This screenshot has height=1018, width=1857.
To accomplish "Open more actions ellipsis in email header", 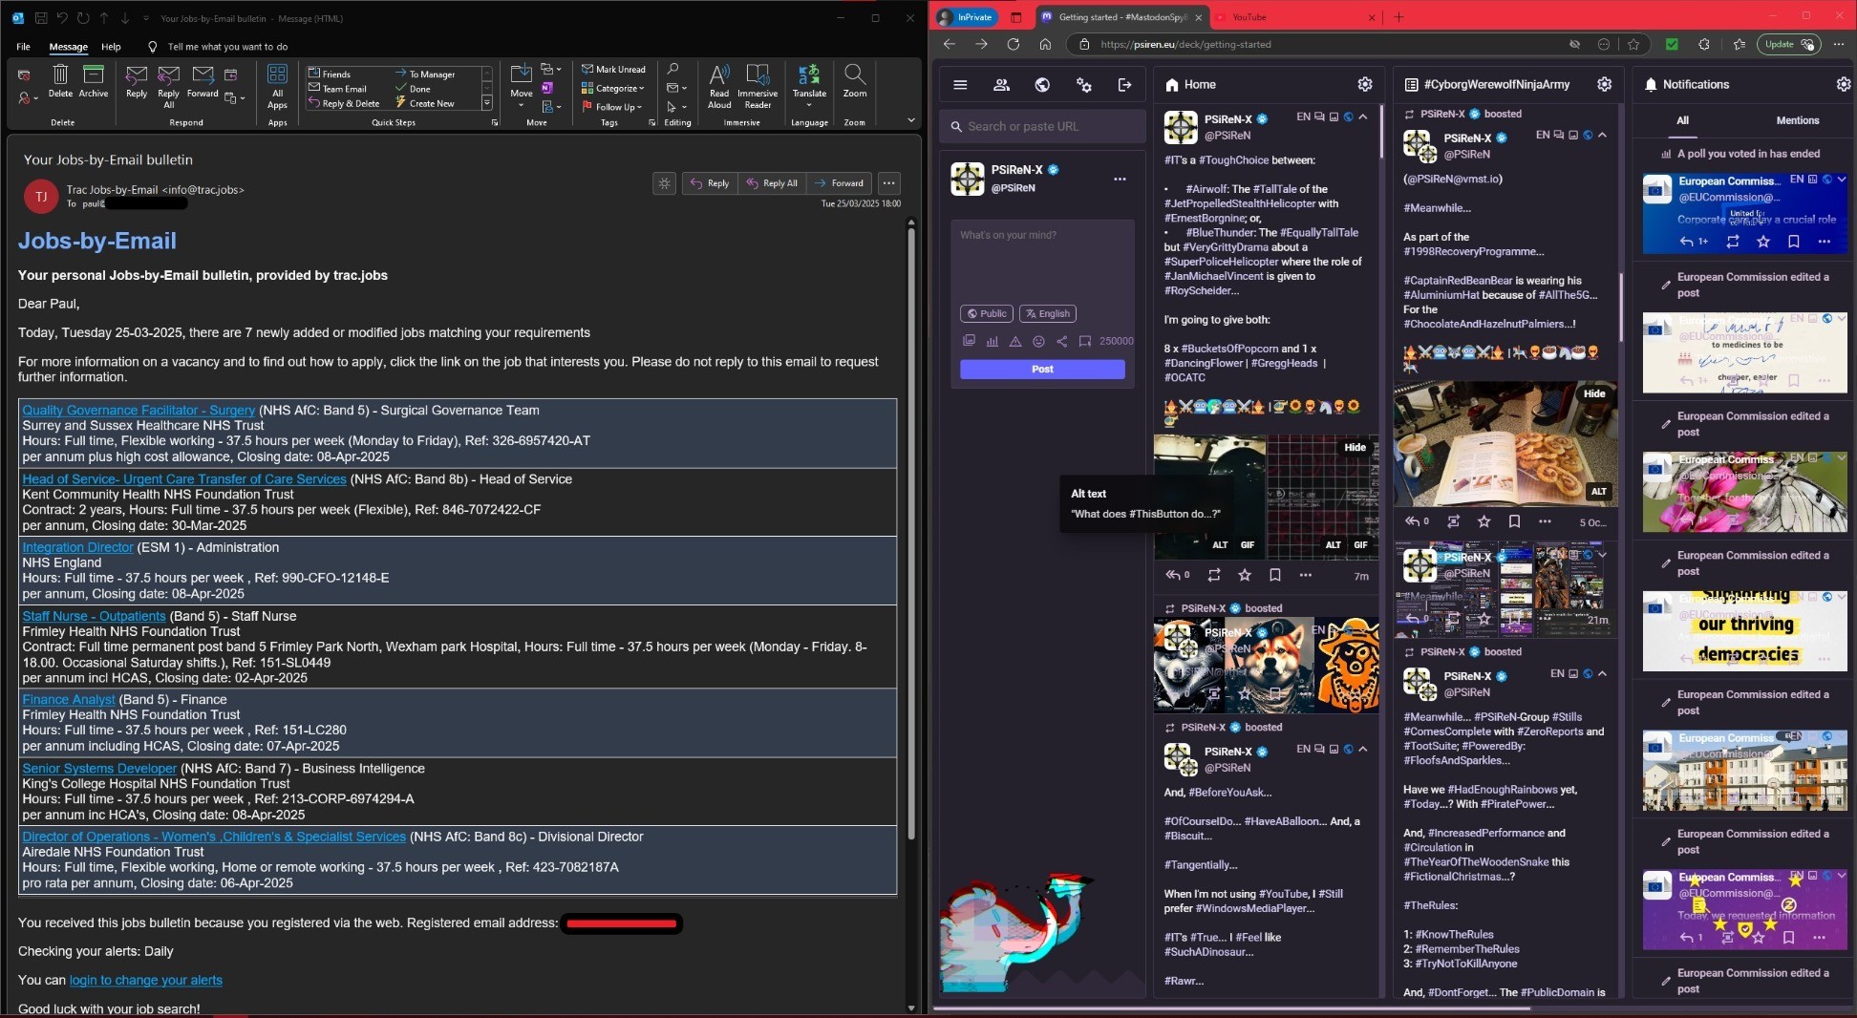I will tap(888, 183).
